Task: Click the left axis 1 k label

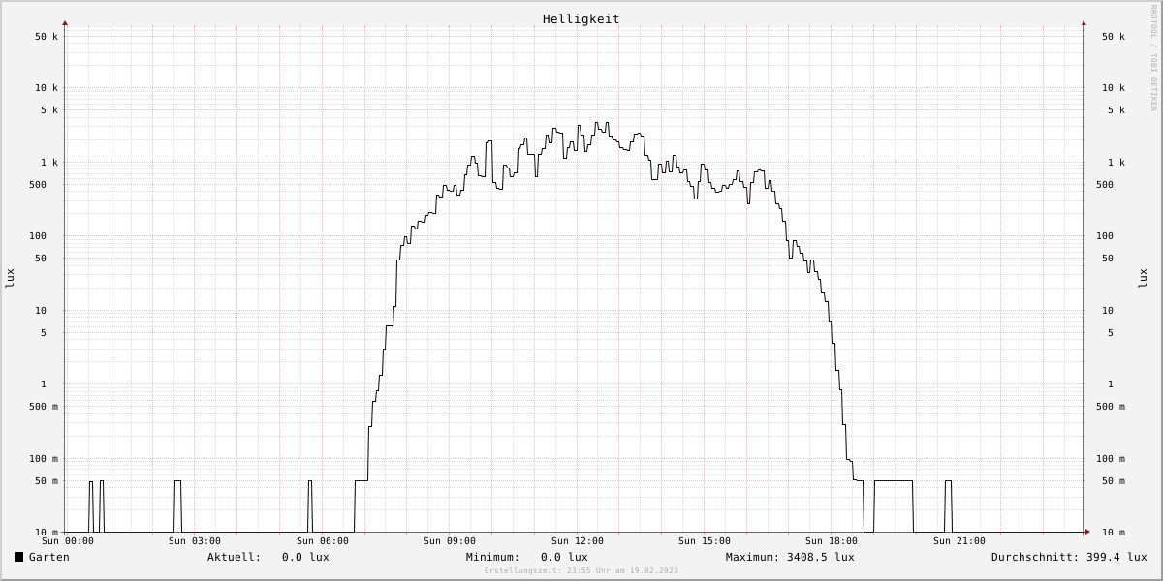Action: (49, 163)
